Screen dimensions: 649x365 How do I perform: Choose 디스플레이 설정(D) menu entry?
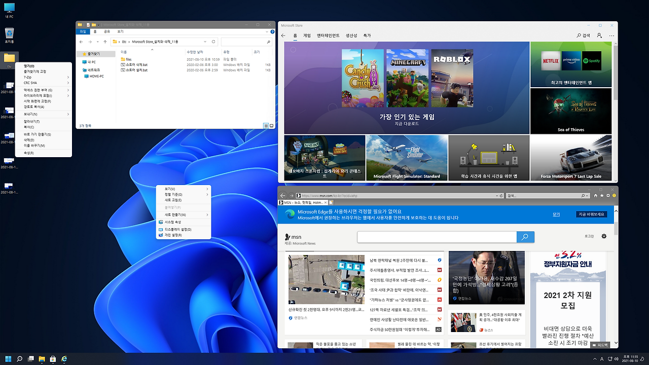click(x=184, y=230)
